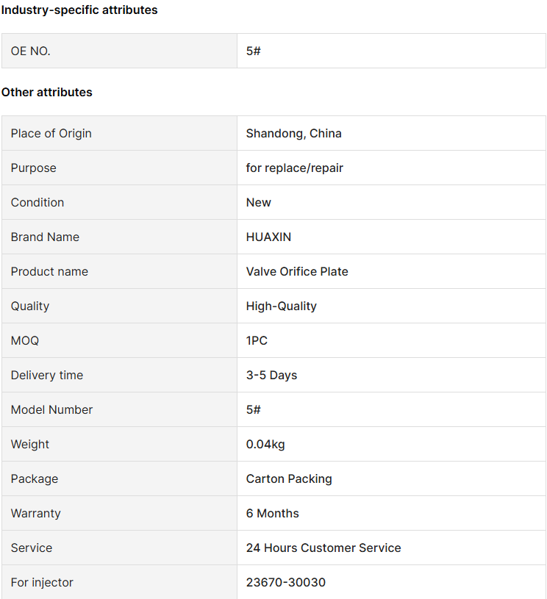Click the Warranty label cell
The image size is (547, 599).
(119, 514)
